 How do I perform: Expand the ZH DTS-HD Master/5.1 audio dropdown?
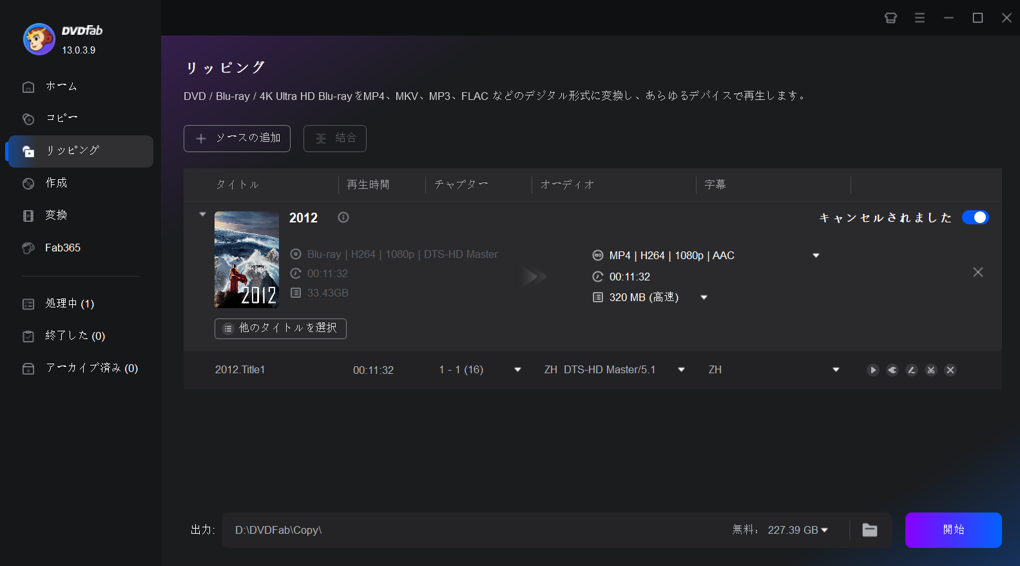click(681, 370)
